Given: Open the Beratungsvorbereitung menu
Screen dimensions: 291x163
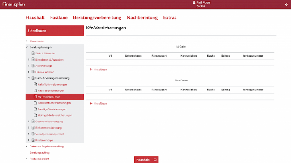Looking at the screenshot, I should coord(97,18).
